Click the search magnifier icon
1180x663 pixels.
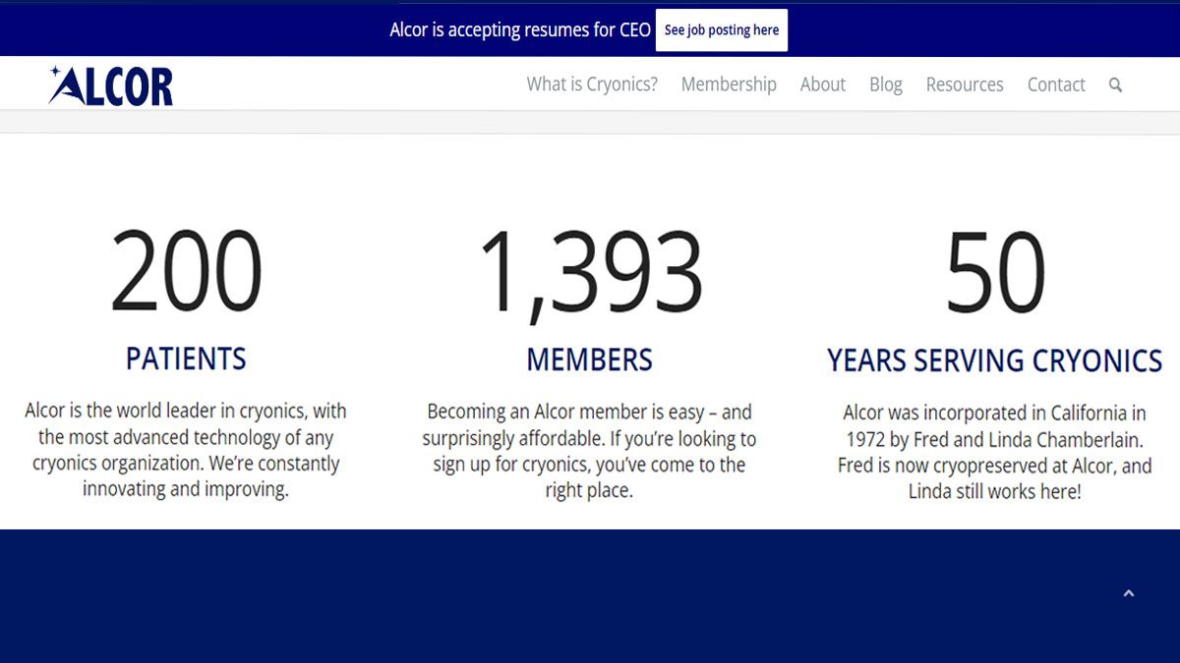click(1115, 85)
